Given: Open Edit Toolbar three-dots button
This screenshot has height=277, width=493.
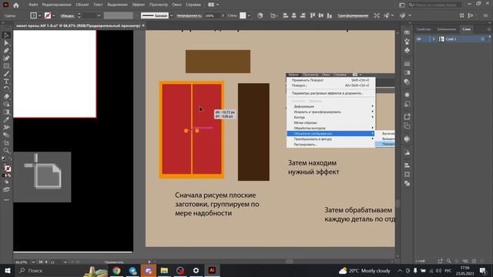Looking at the screenshot, I should coord(6,200).
